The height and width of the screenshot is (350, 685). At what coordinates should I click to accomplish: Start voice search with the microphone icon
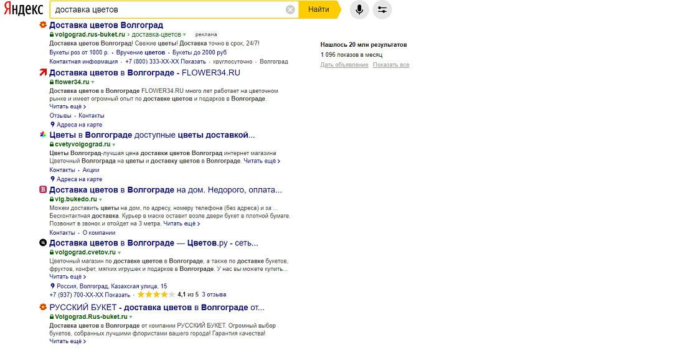(359, 9)
